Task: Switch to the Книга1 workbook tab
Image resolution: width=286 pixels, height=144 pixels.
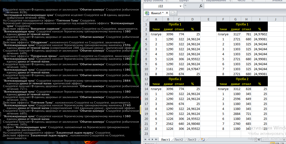Action: click(156, 13)
